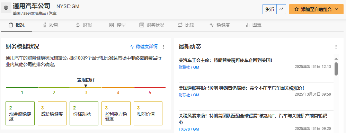Click the bar chart icon on 图表 tab
Screen dimensions: 346x133
click(248, 25)
